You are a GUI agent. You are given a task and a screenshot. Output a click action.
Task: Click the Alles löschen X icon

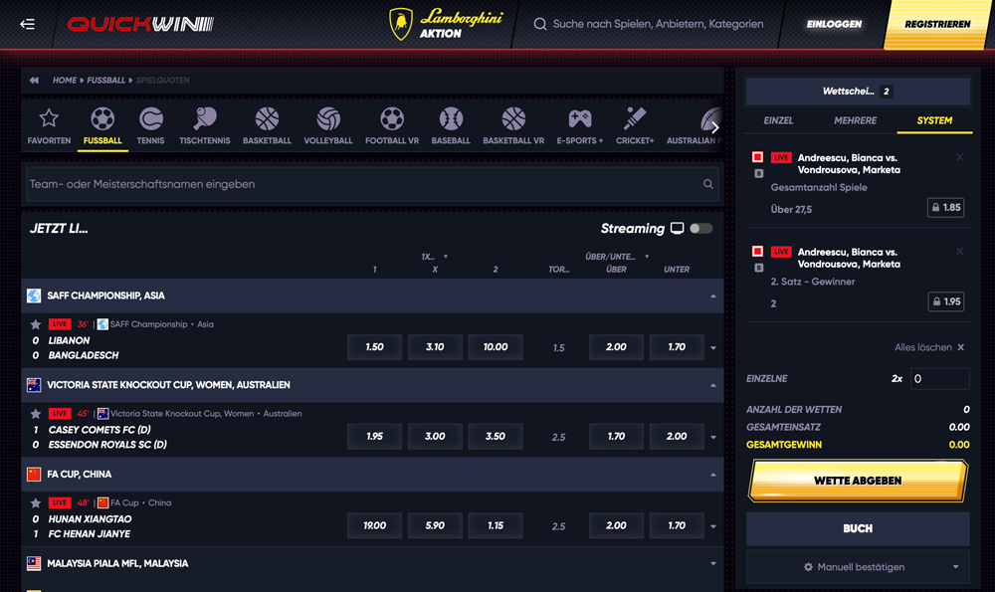click(961, 347)
